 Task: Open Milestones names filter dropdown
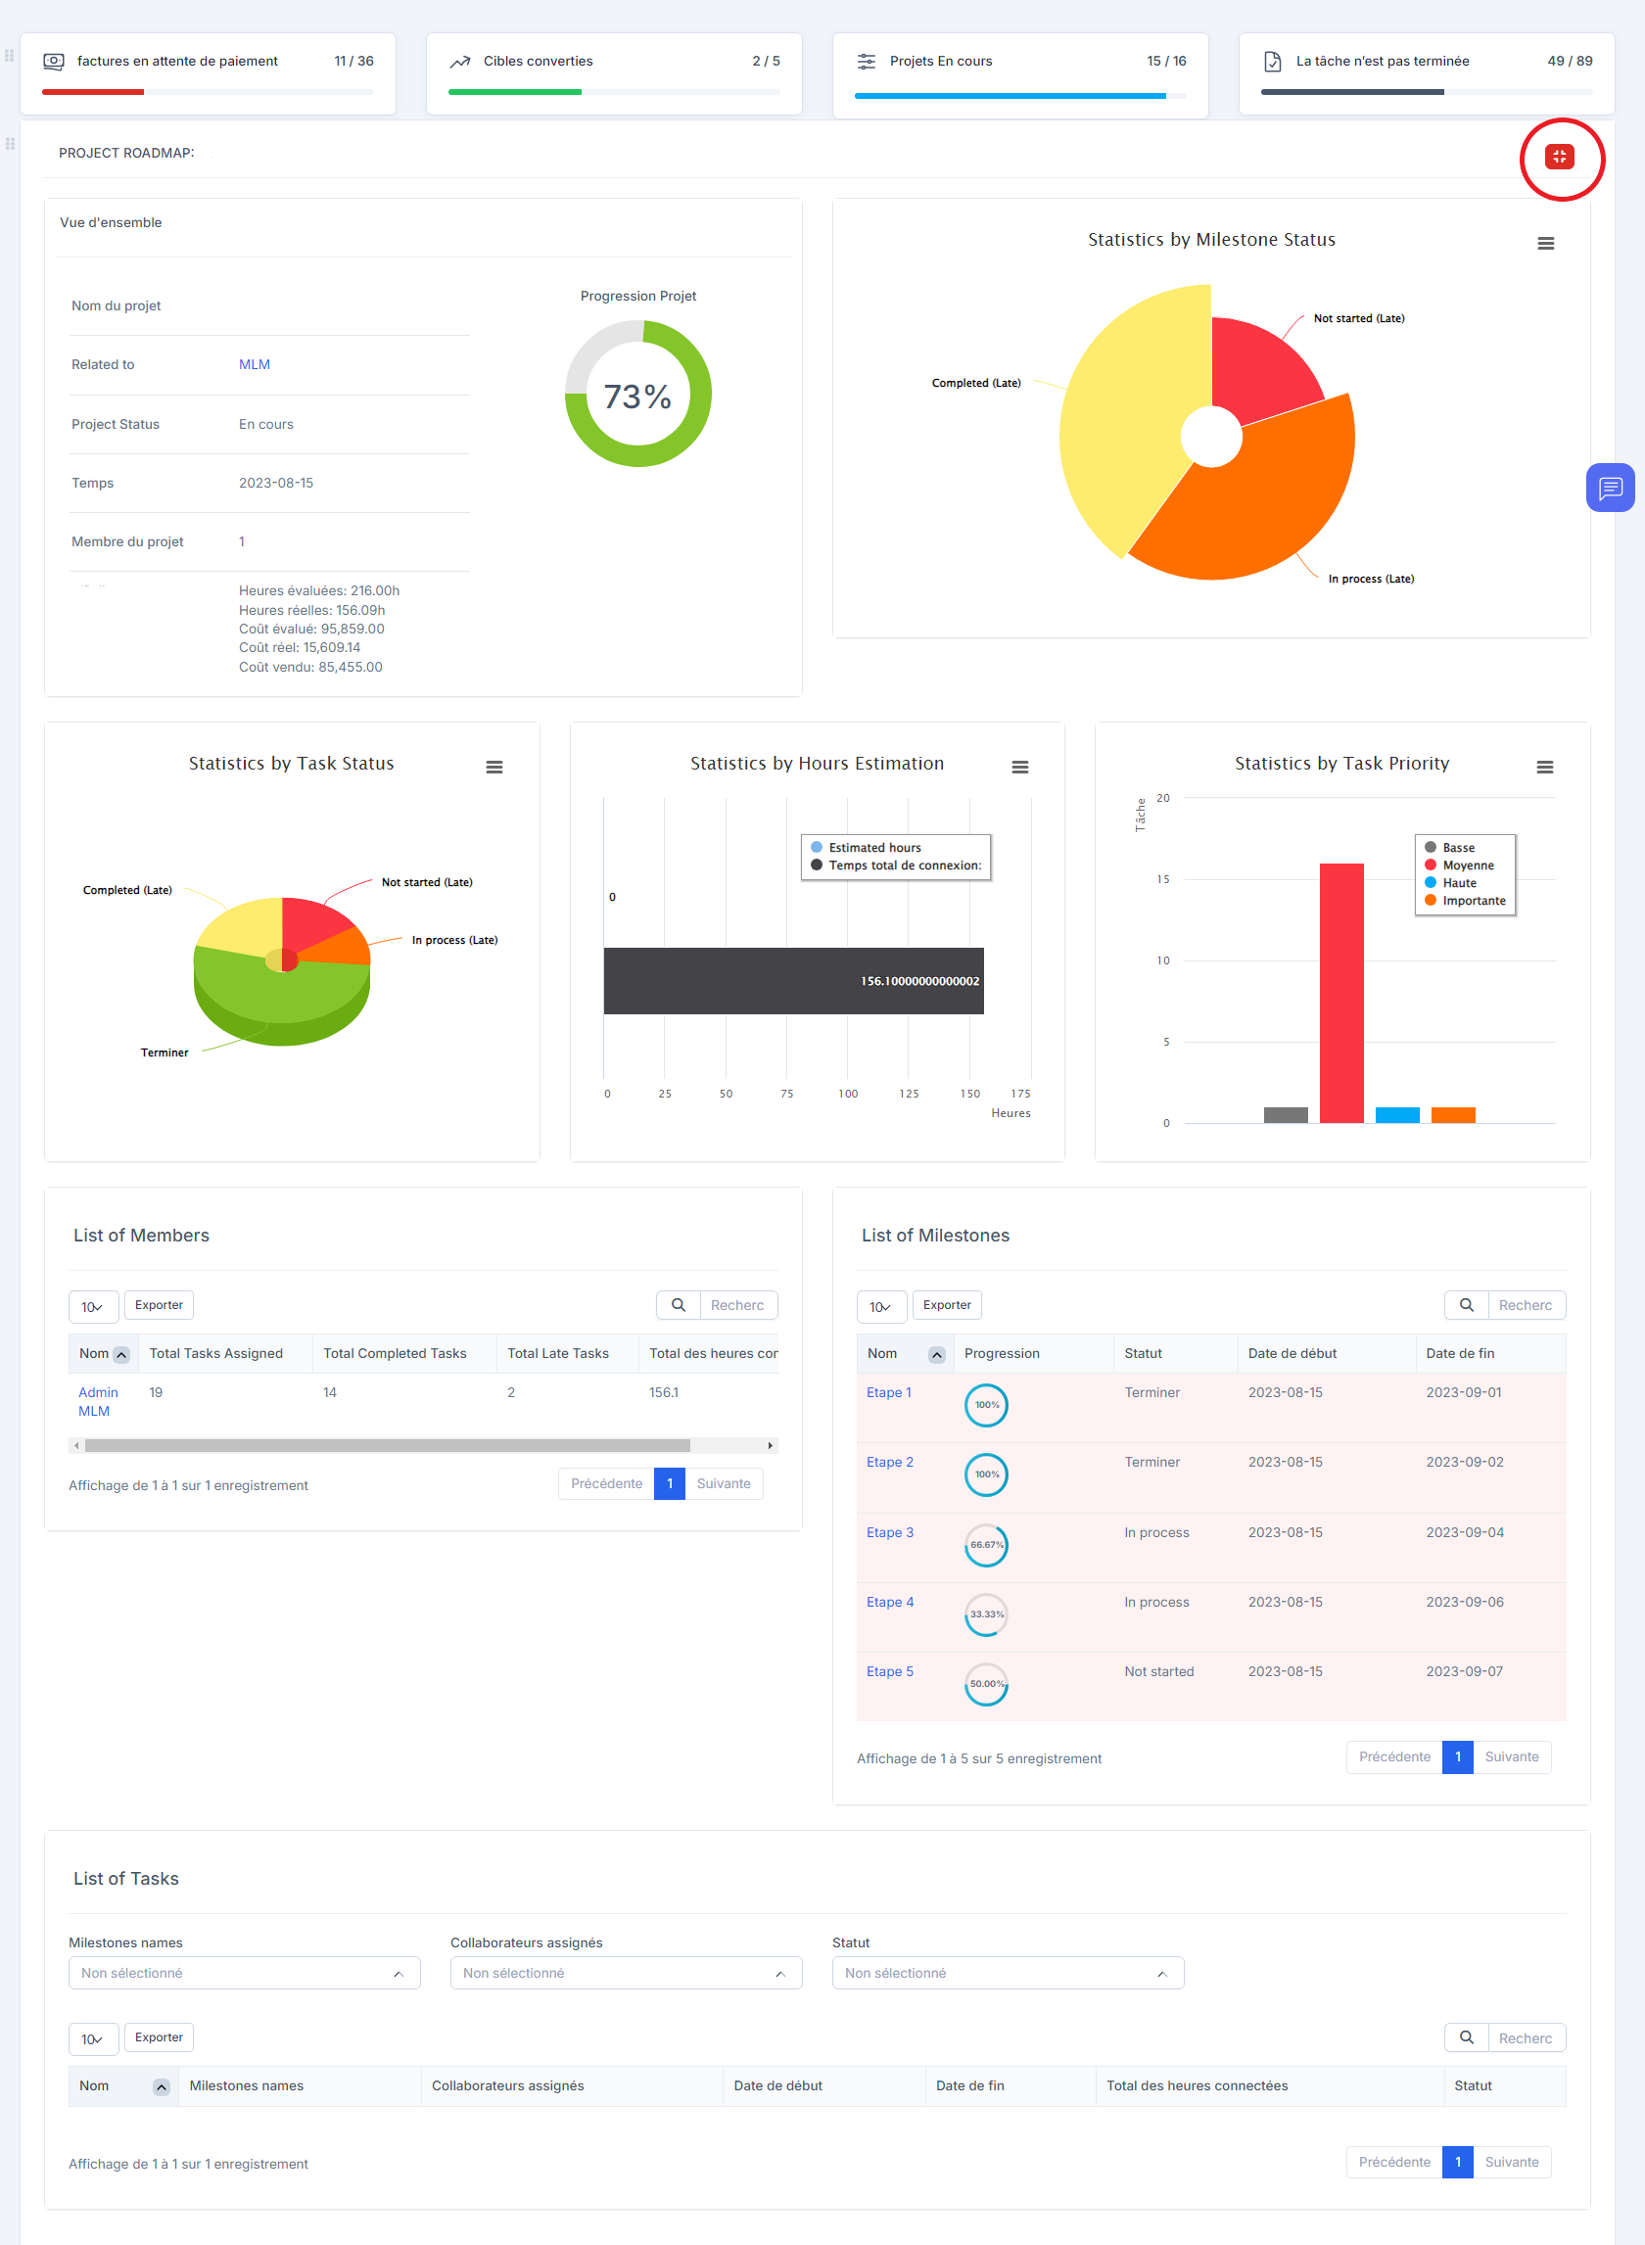coord(244,1972)
